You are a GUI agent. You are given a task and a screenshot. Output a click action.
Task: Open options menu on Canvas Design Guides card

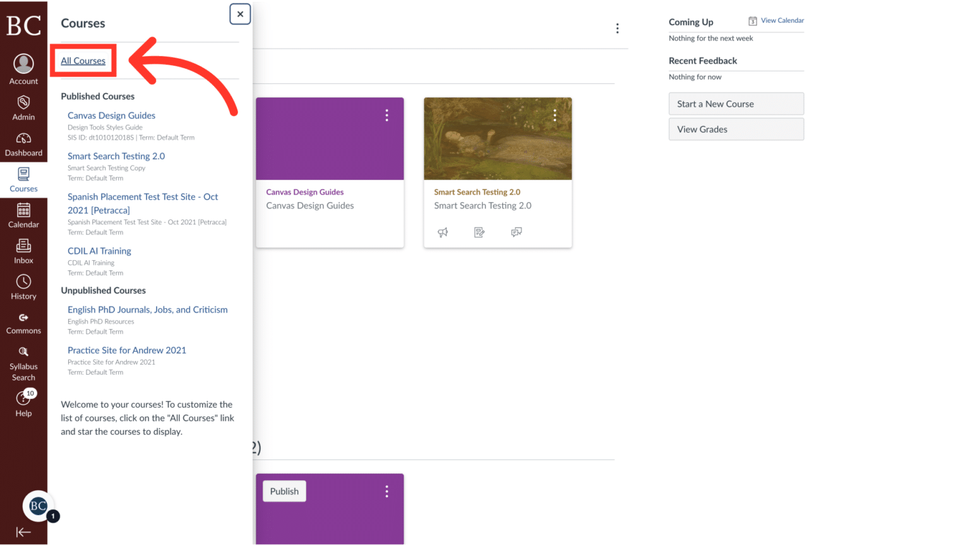[x=386, y=115]
